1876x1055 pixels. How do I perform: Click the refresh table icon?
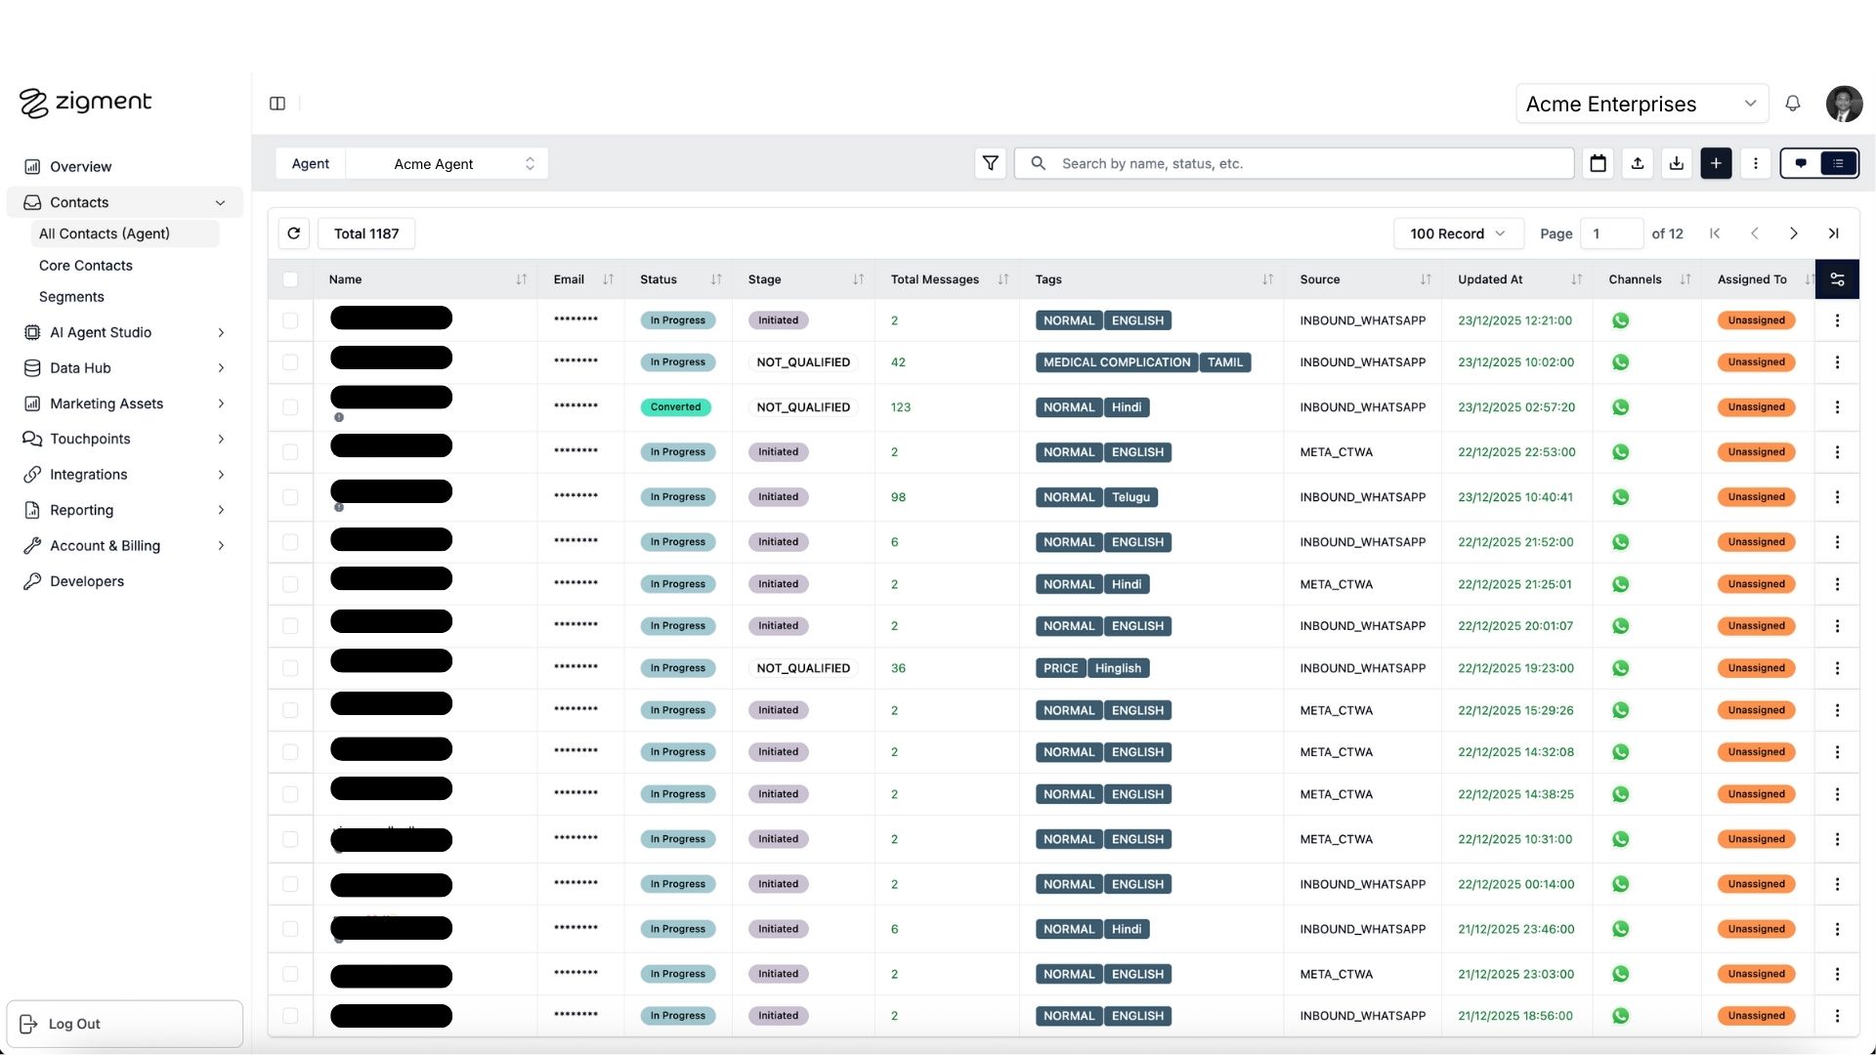pos(294,233)
